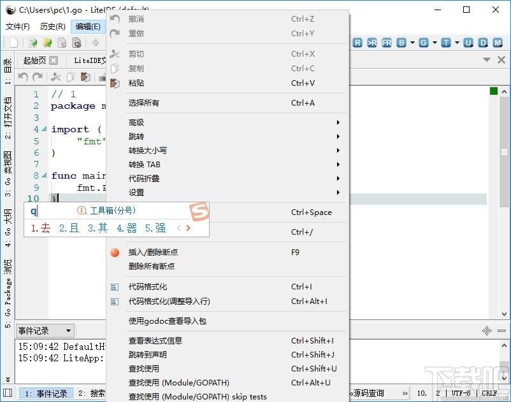
Task: Close the current editor tab with X
Action: [x=501, y=60]
